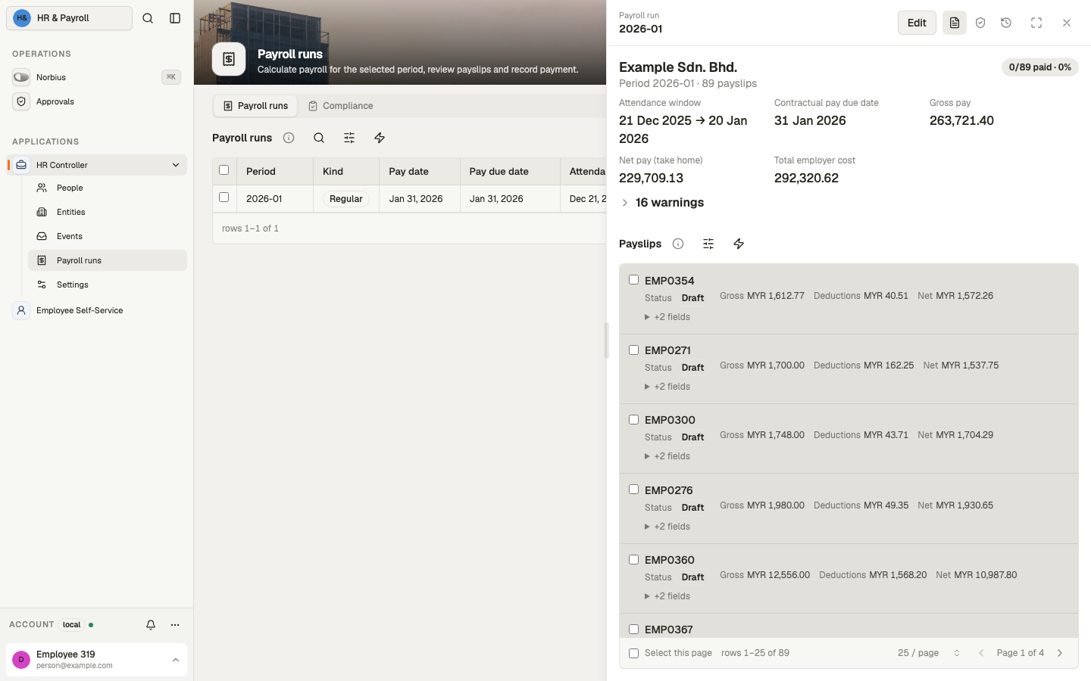Expand the 16 warnings section

(x=662, y=203)
